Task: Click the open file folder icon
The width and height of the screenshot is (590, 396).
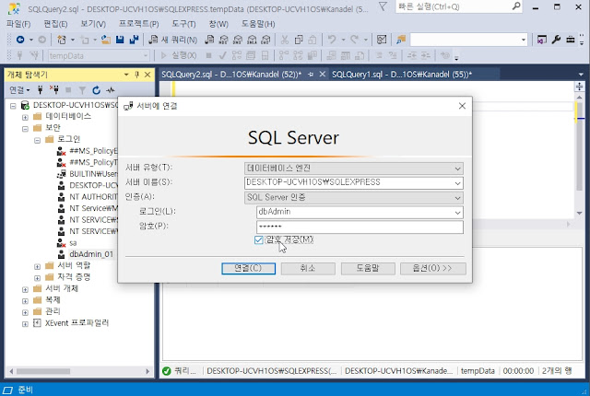Action: tap(106, 40)
